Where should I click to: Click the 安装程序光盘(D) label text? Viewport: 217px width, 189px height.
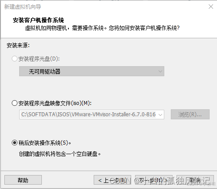click(x=39, y=59)
